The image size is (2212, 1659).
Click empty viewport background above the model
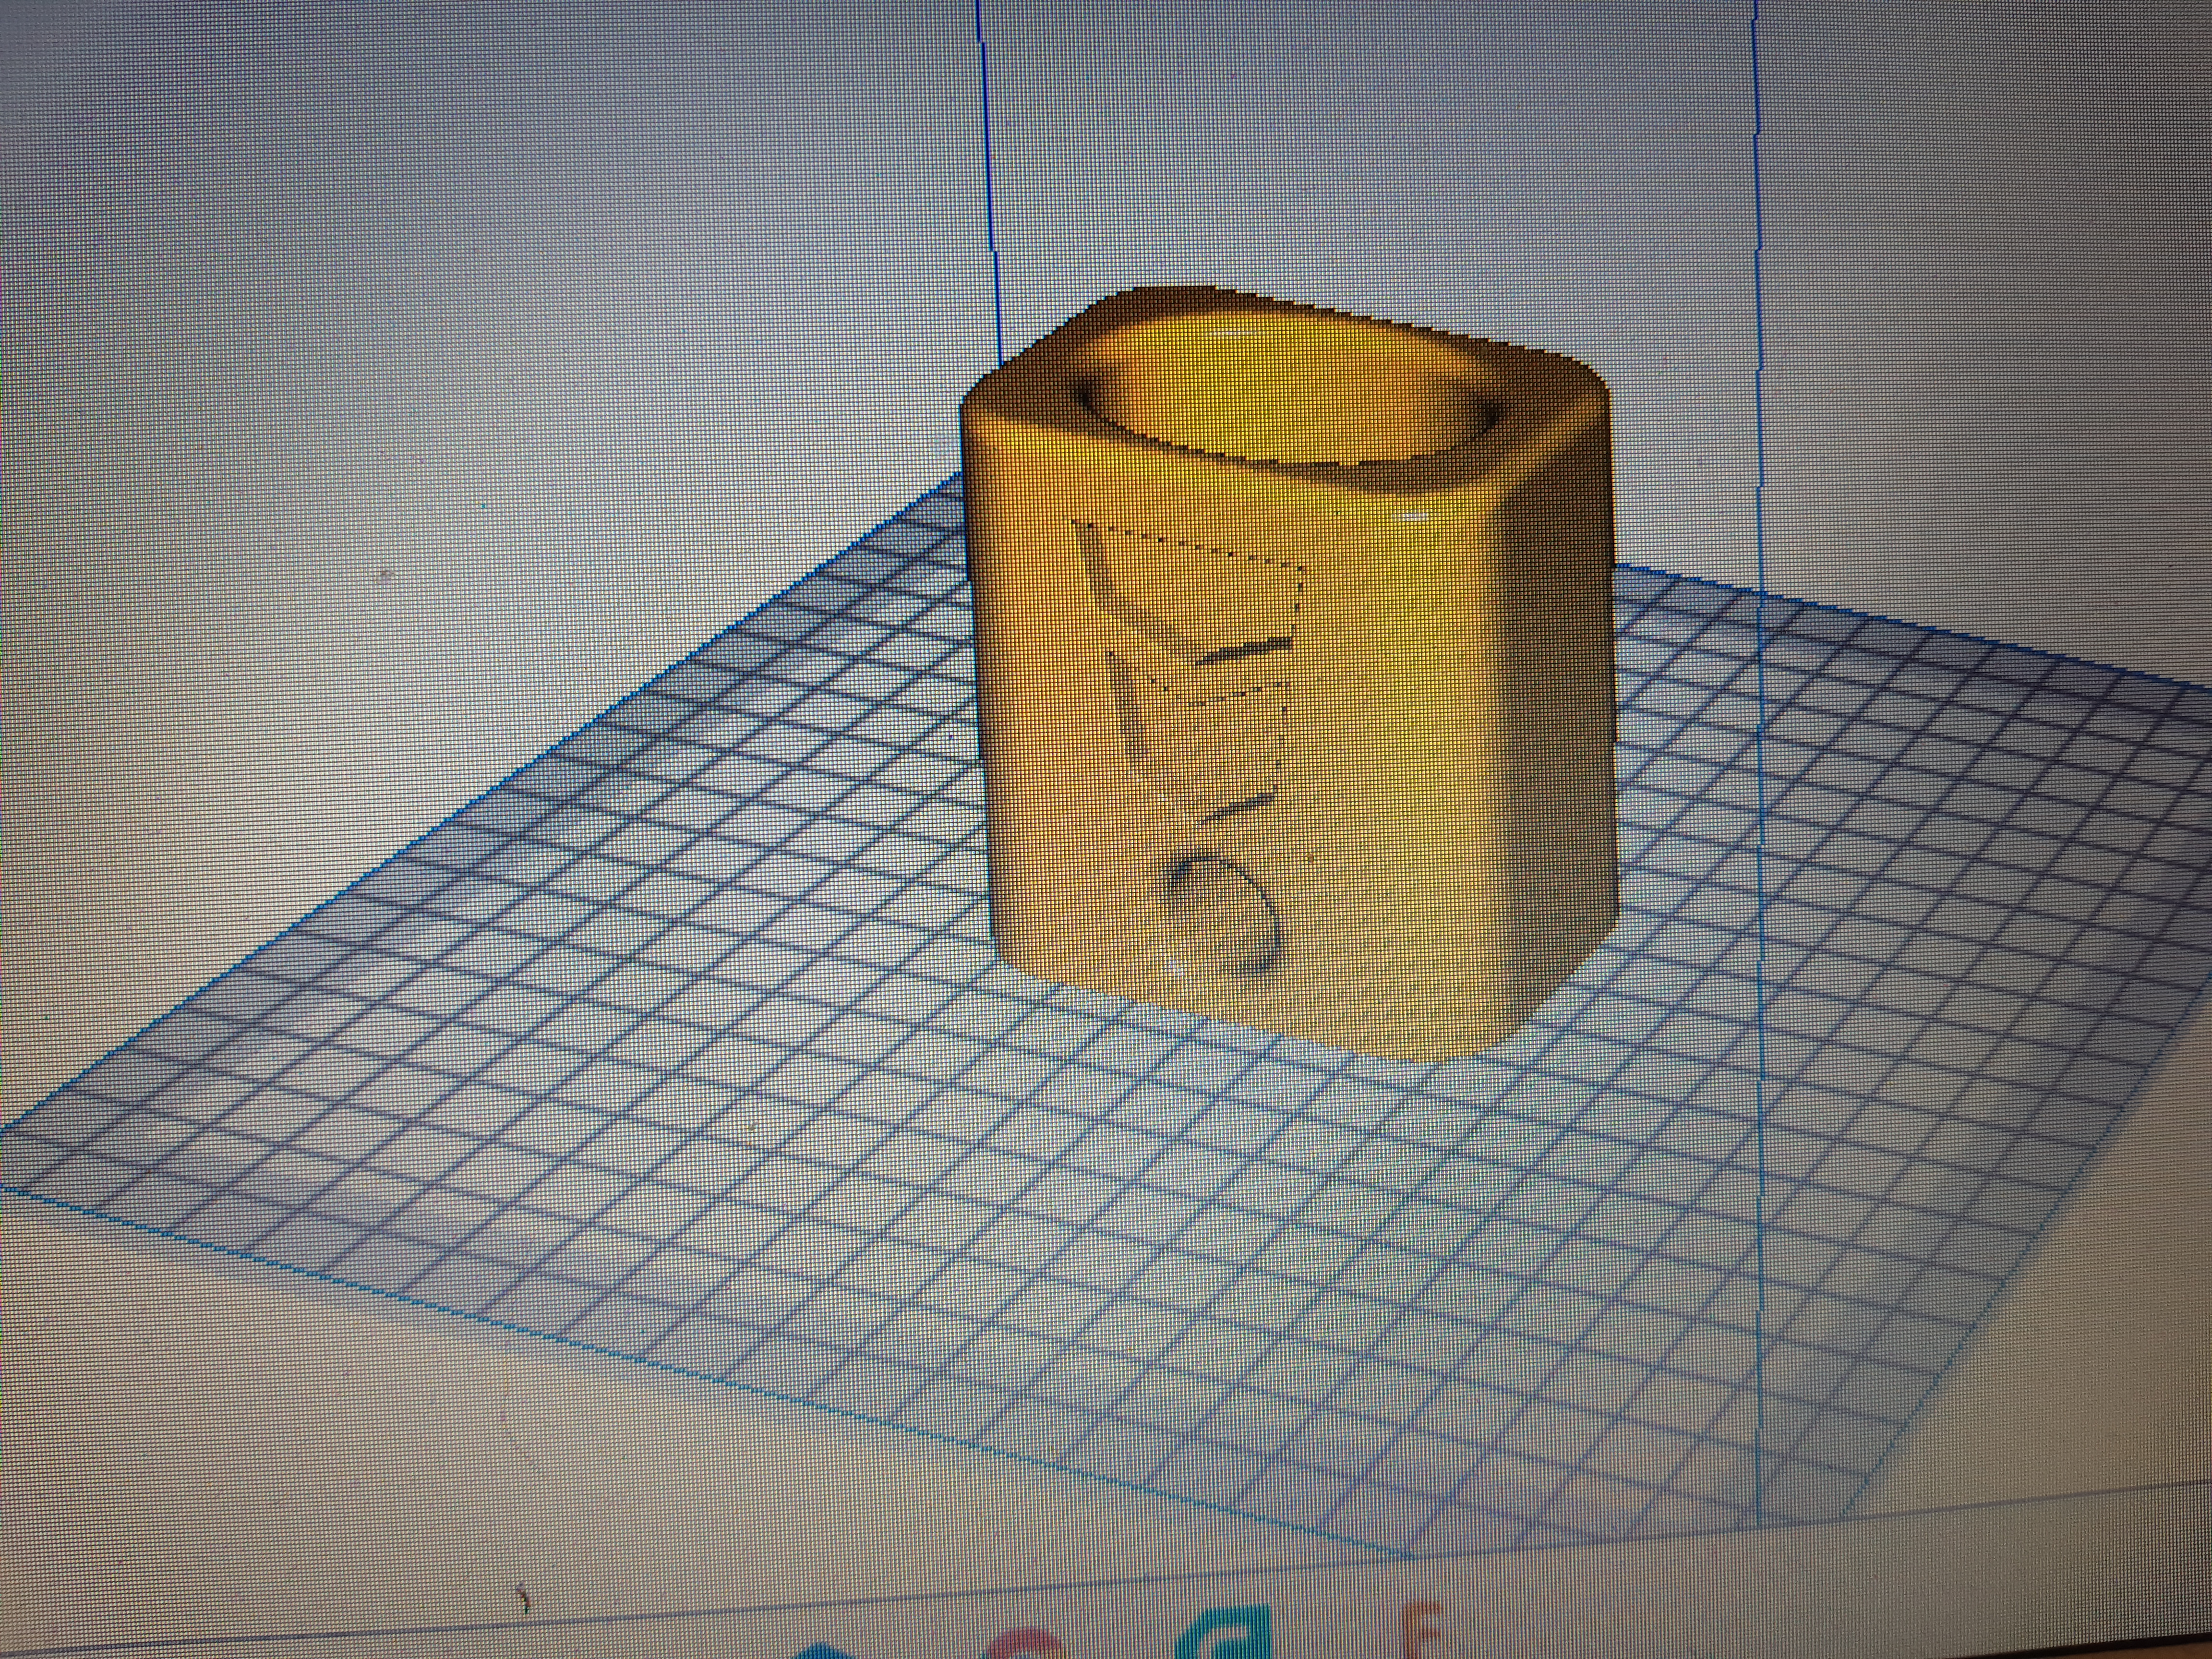click(1350, 150)
